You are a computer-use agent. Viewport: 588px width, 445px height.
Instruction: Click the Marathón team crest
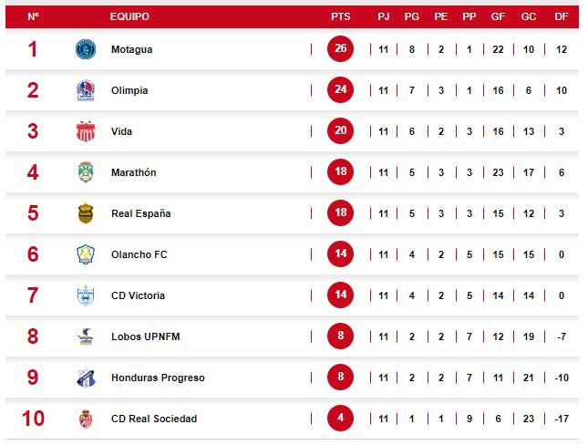86,172
